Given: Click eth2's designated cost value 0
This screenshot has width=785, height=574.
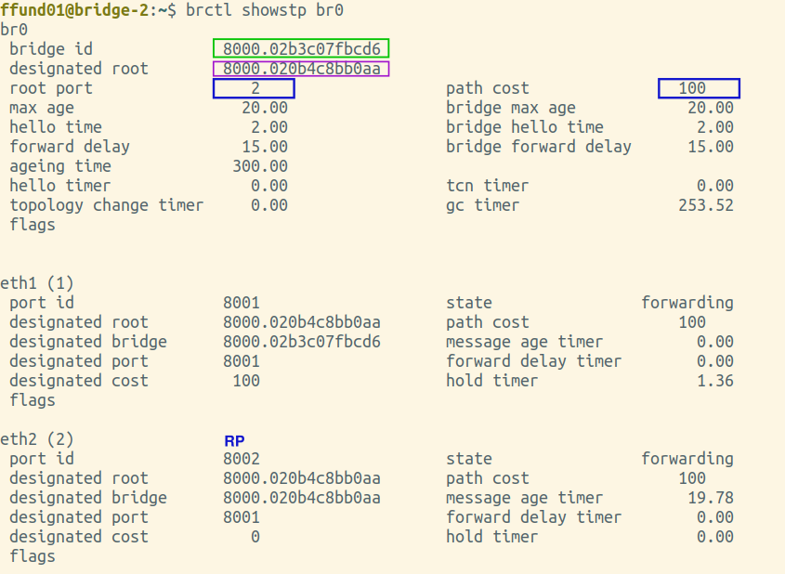Looking at the screenshot, I should (x=255, y=537).
